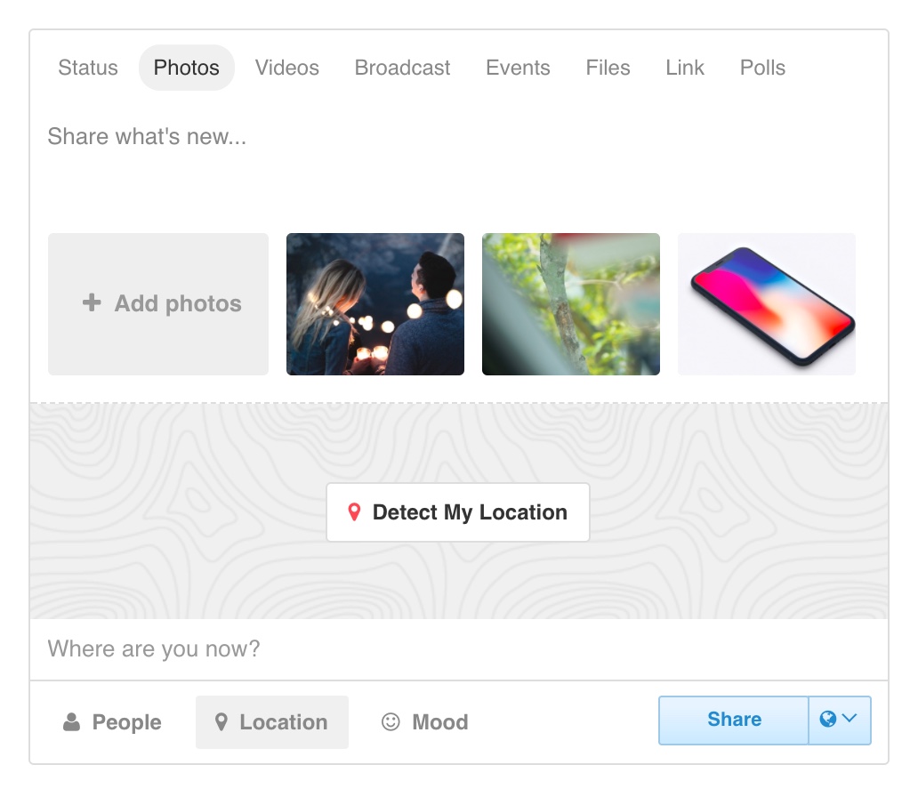
Task: Select the couple with lights photo thumbnail
Action: [x=375, y=304]
